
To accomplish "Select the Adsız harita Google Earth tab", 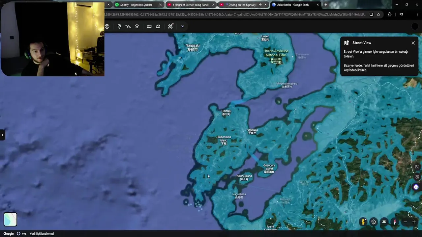I will pyautogui.click(x=295, y=5).
